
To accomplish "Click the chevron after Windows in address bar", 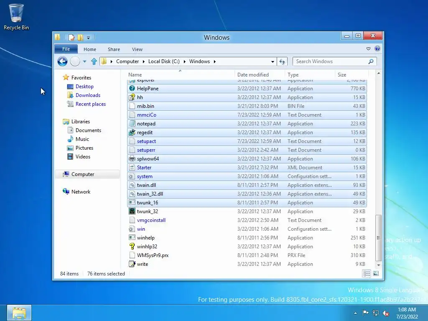I will (214, 62).
